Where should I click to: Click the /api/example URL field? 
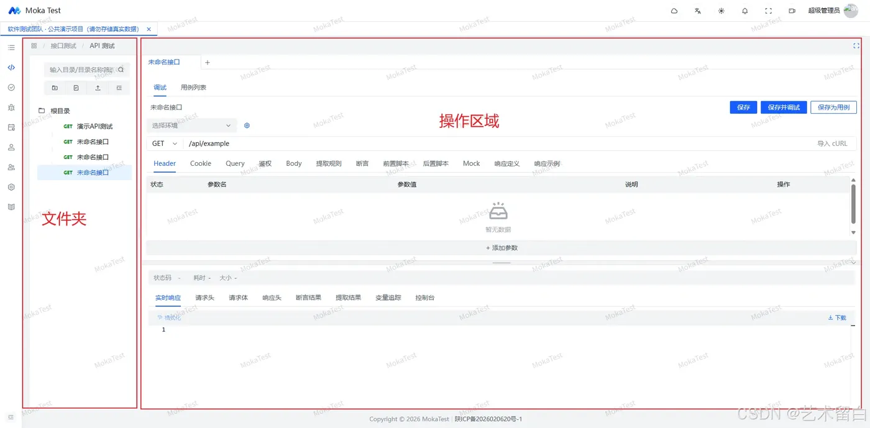point(497,143)
